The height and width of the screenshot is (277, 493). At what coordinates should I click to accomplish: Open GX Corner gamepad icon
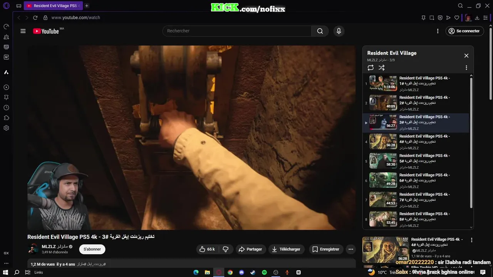pyautogui.click(x=18, y=6)
